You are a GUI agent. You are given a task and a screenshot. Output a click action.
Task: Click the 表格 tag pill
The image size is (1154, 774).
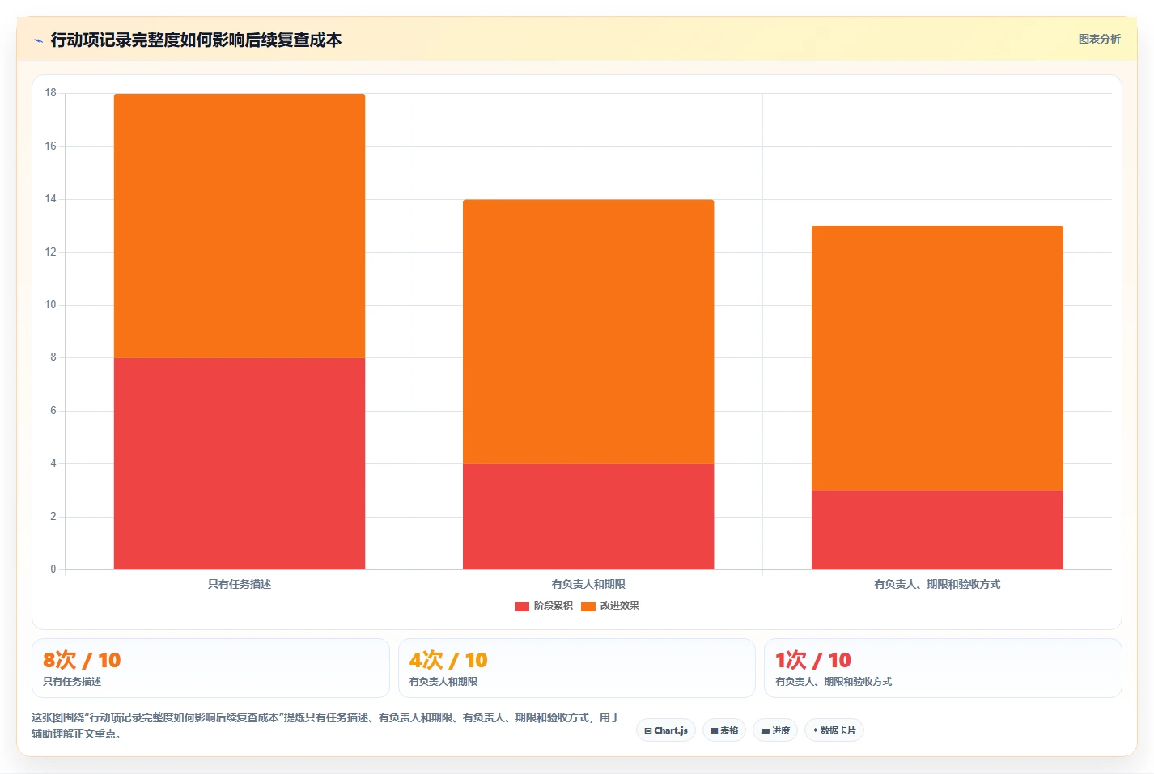(724, 730)
